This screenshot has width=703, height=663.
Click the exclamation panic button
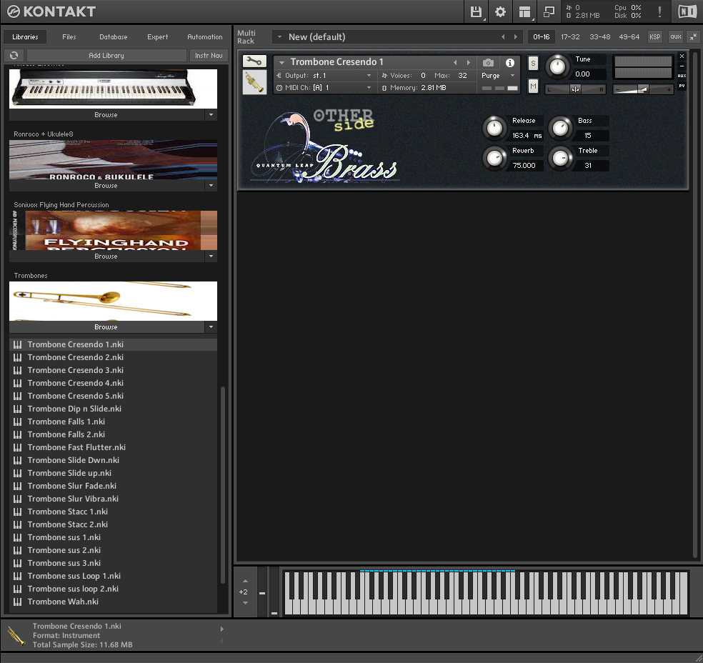pos(659,11)
